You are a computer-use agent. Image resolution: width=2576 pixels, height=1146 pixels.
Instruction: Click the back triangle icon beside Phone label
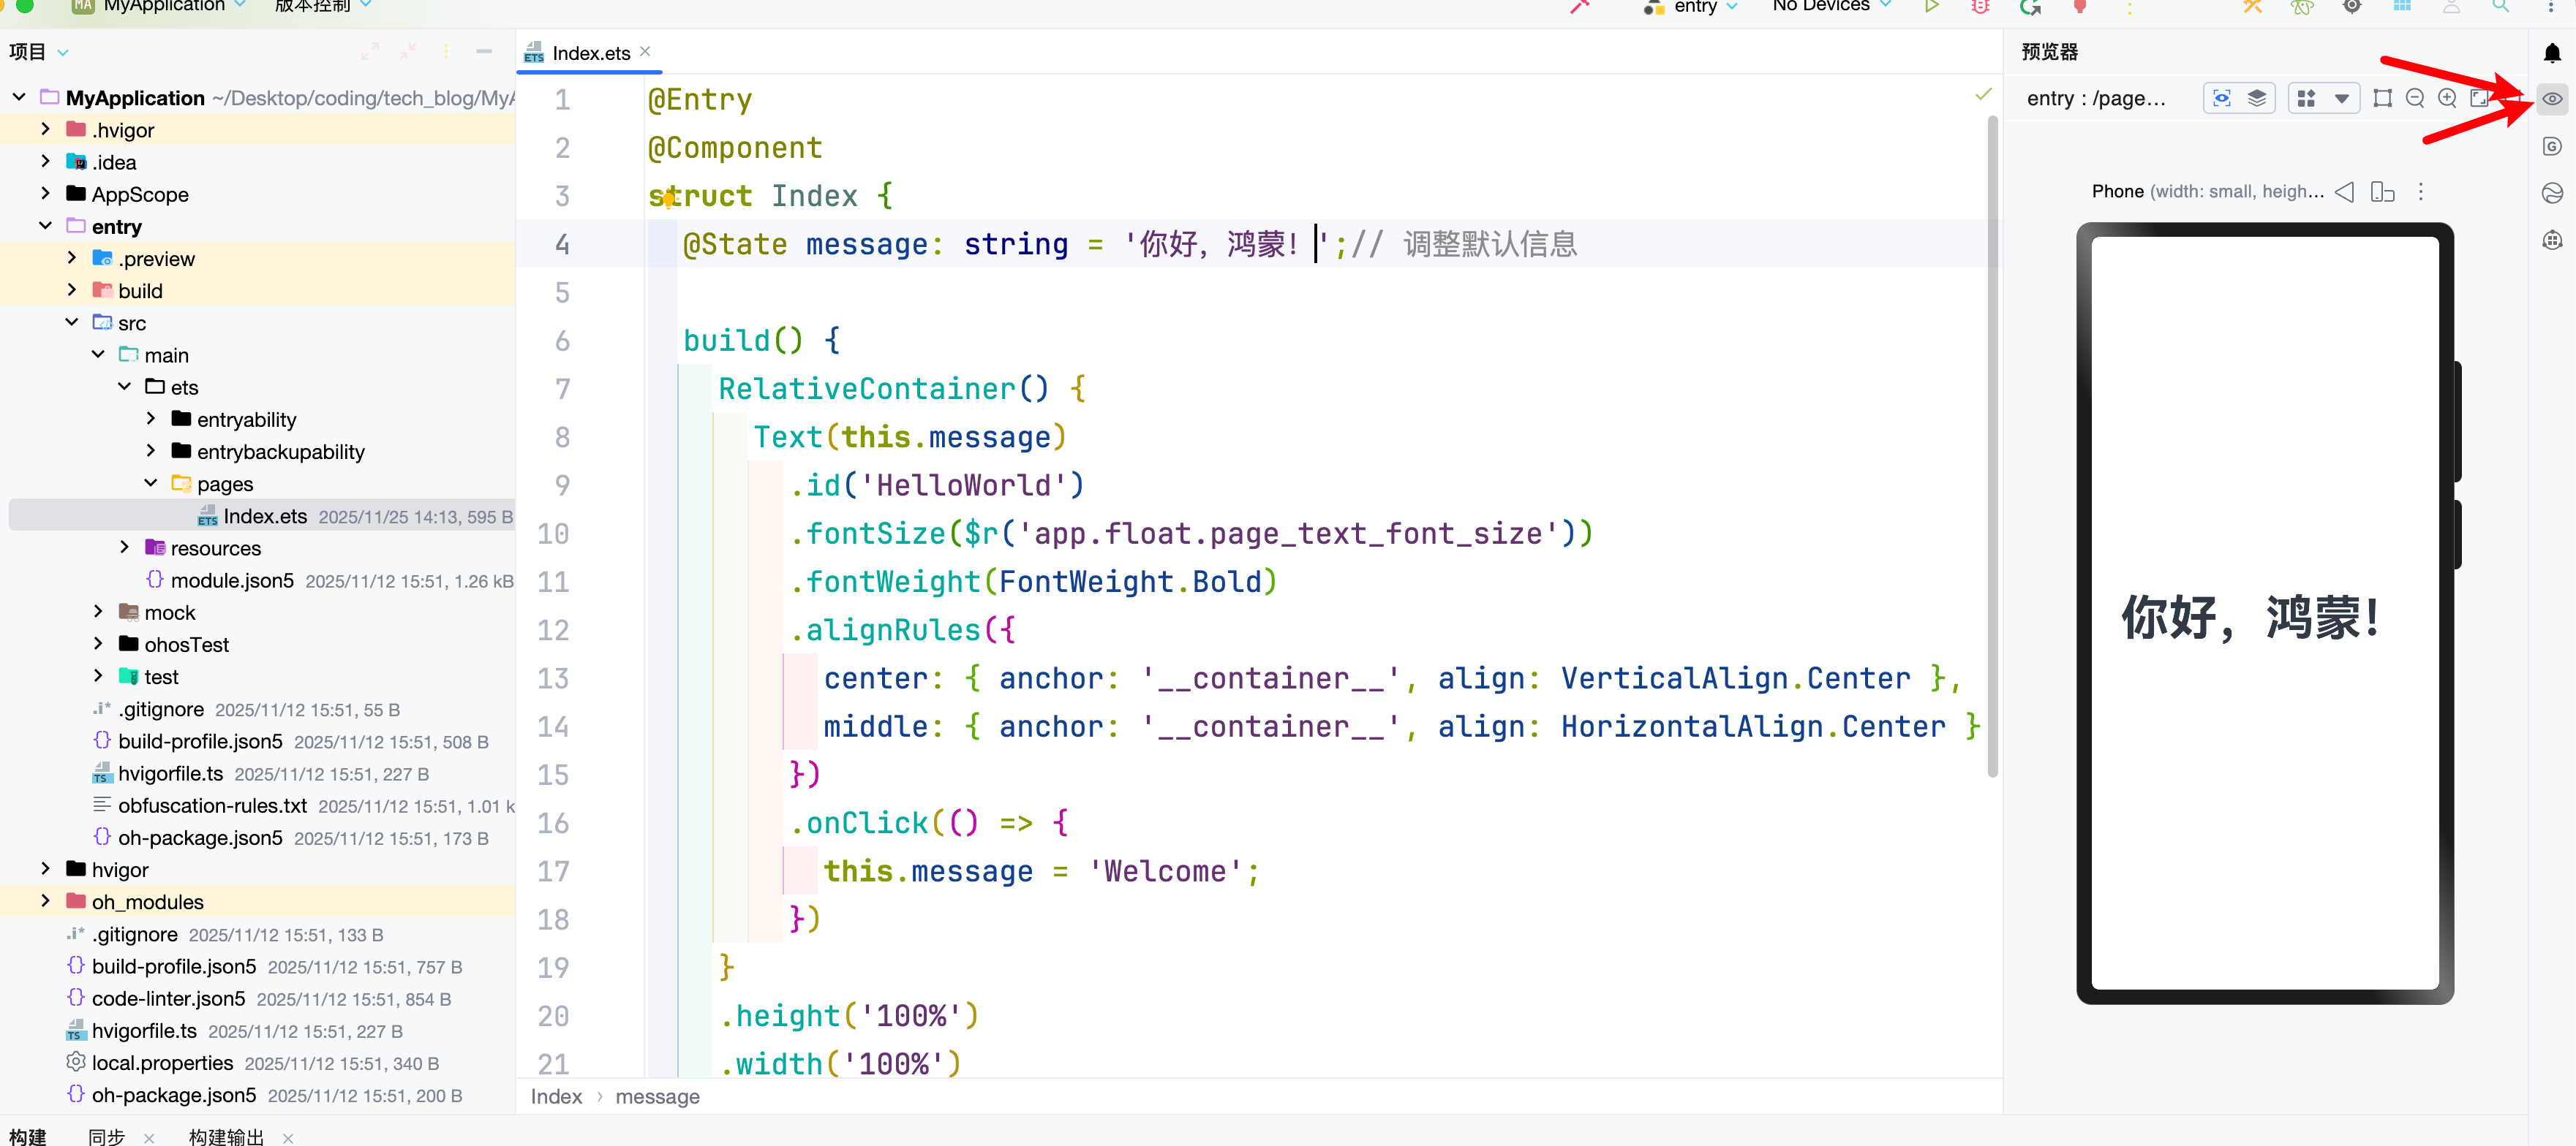2344,191
